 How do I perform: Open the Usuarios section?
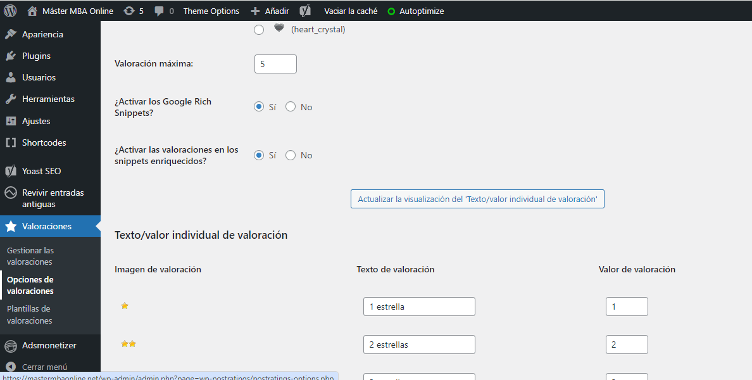click(39, 77)
